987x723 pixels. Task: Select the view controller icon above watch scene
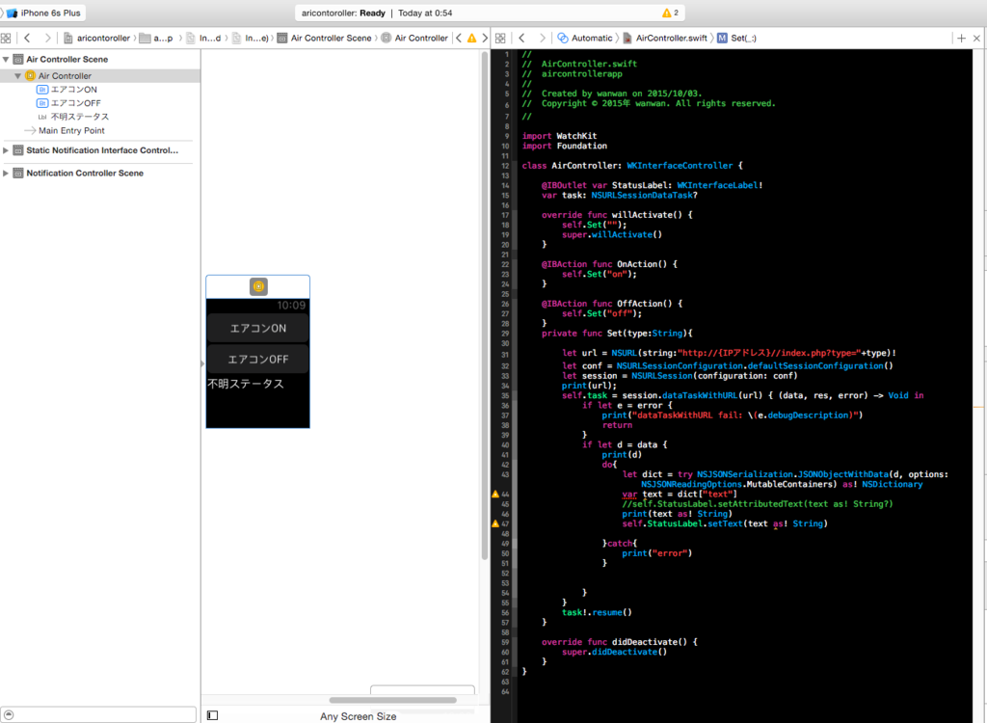[258, 286]
